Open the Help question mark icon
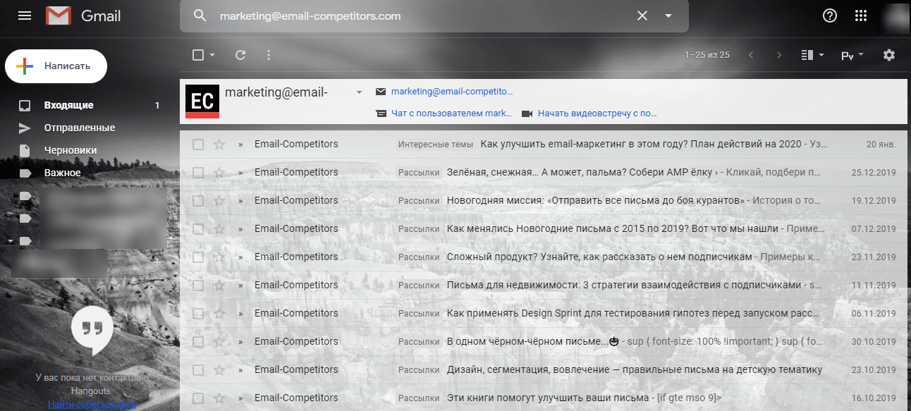 tap(830, 16)
